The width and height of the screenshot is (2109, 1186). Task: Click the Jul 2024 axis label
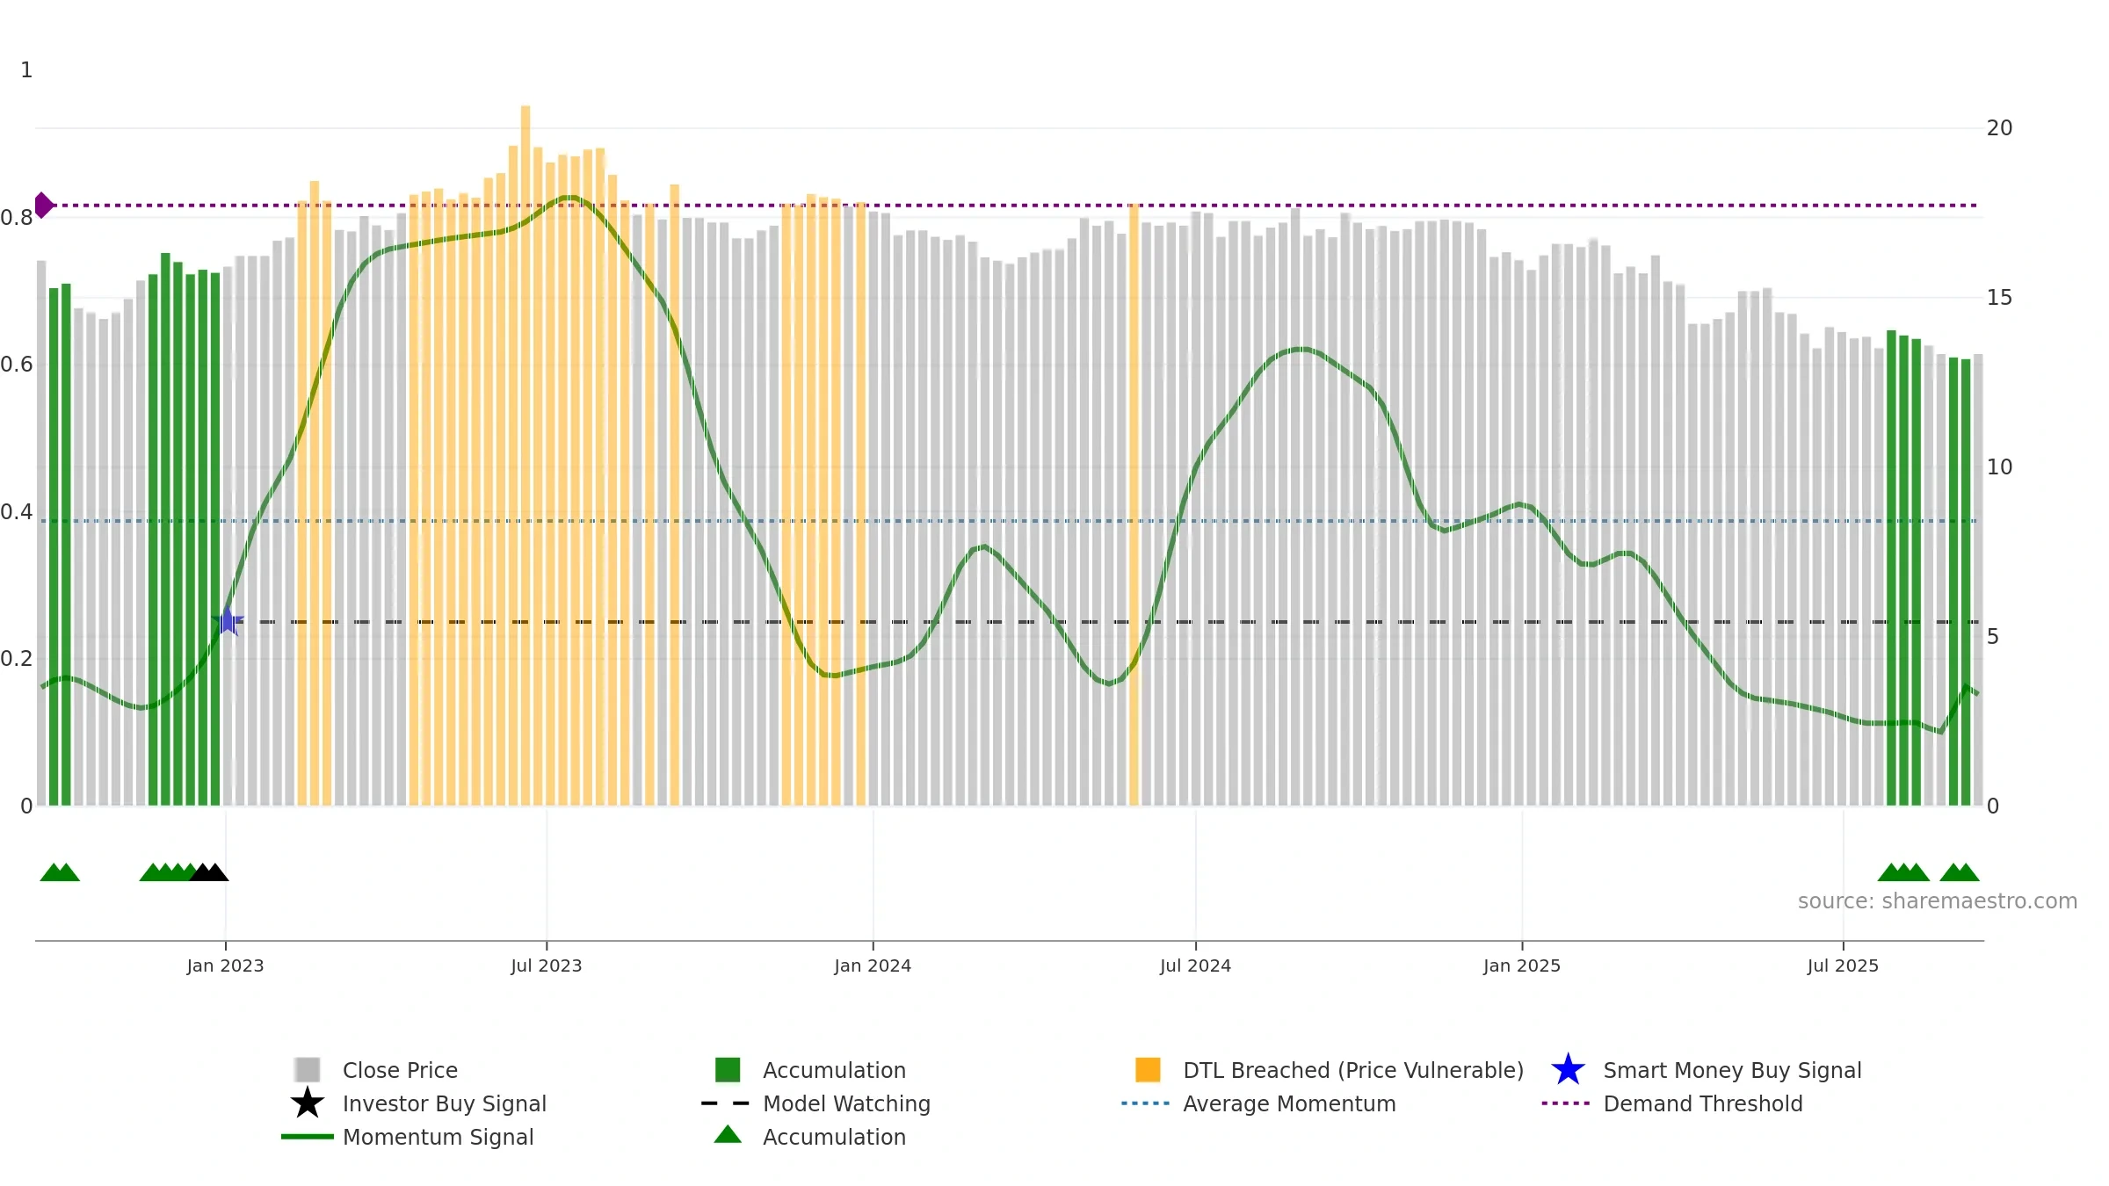point(1195,965)
